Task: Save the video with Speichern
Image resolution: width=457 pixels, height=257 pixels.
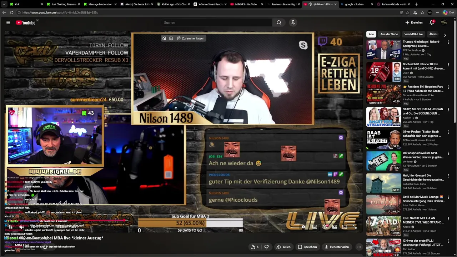Action: (307, 247)
